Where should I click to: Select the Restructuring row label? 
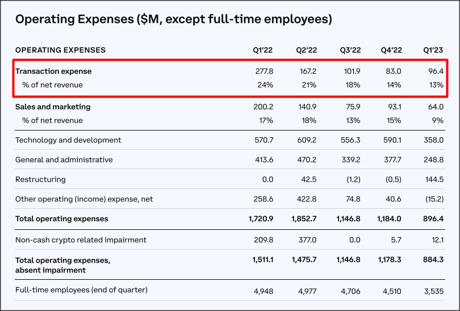coord(40,179)
